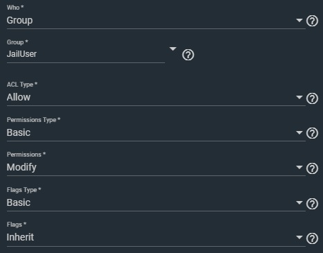The width and height of the screenshot is (323, 253).
Task: Click the Group value in Who field
Action: click(x=19, y=21)
